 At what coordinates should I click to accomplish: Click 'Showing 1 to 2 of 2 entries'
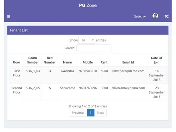point(88,106)
